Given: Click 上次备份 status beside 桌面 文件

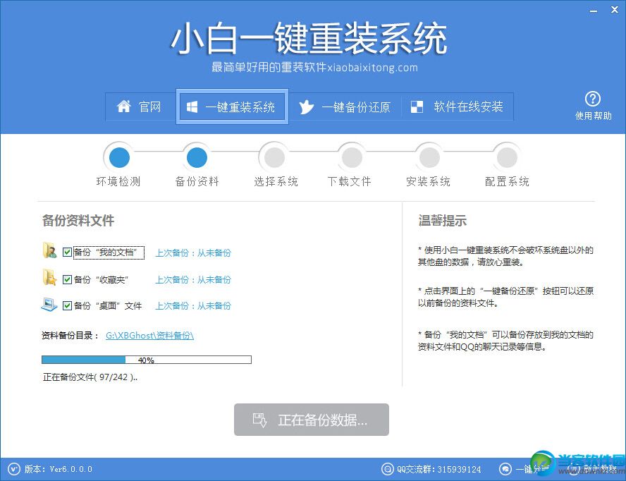Looking at the screenshot, I should 193,305.
